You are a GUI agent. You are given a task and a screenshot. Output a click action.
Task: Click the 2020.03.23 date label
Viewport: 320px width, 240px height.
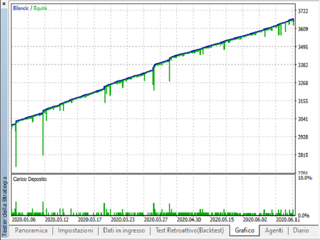point(123,220)
